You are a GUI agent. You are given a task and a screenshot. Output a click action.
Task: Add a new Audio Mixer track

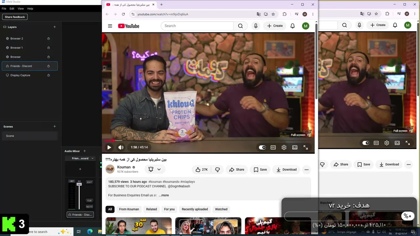(84, 151)
